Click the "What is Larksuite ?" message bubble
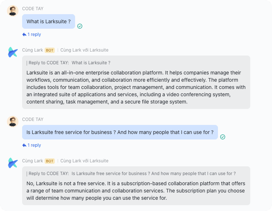 (49, 21)
